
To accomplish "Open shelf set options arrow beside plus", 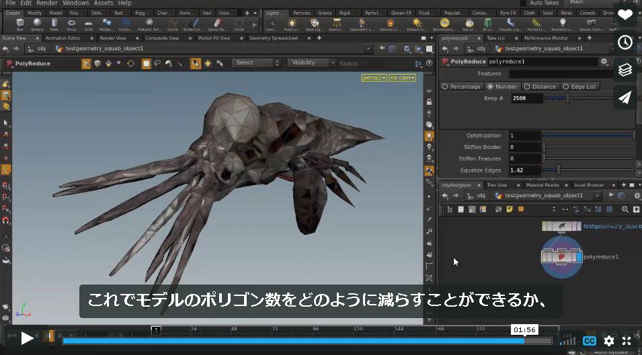I will click(x=255, y=13).
